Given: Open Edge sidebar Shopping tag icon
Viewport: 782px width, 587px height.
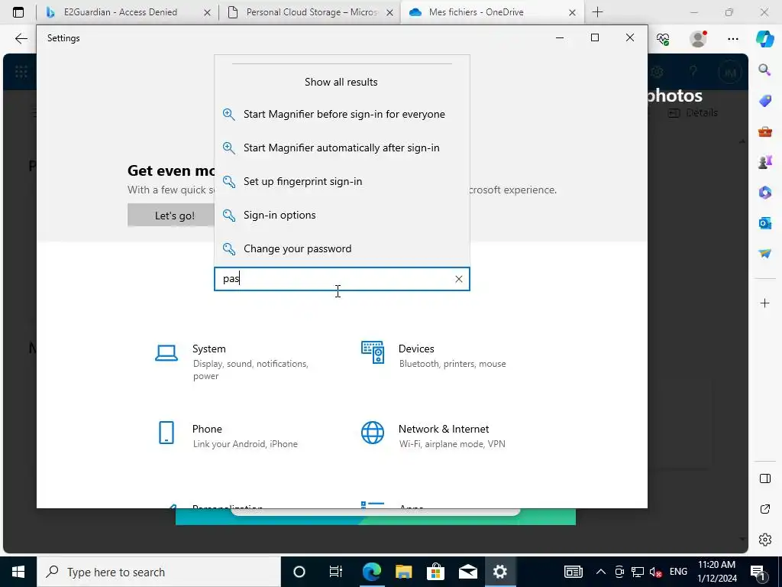Looking at the screenshot, I should [x=764, y=101].
